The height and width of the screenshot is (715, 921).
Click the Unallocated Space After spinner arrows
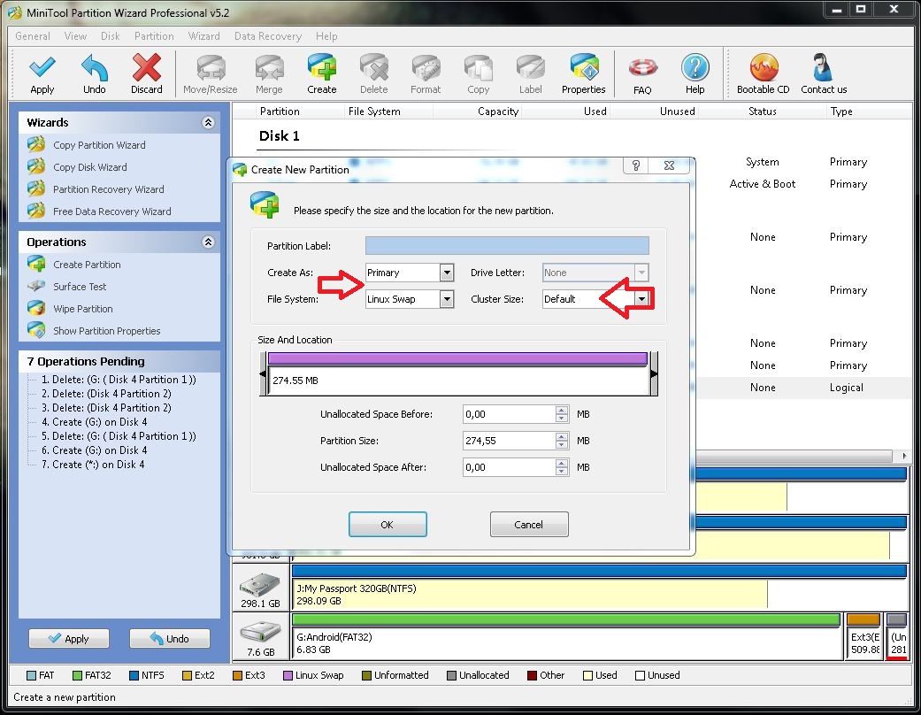point(562,467)
